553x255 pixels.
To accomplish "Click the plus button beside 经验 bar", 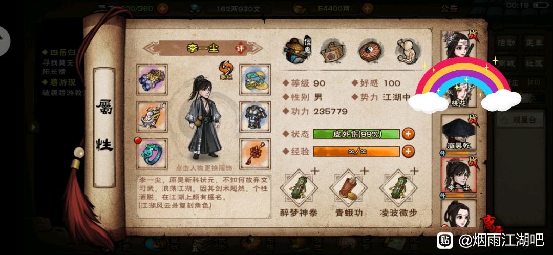I will (x=408, y=152).
